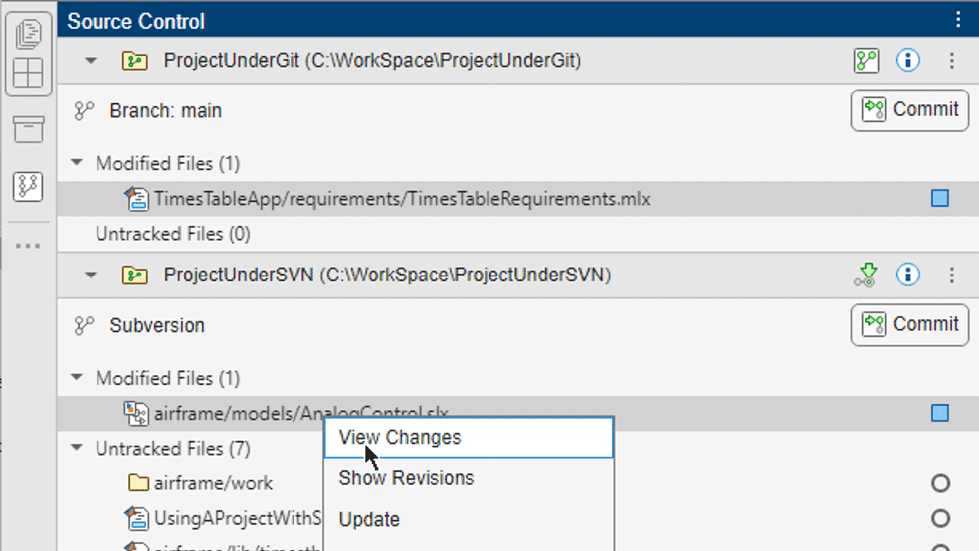Open branch manager for ProjectUnderGit
The image size is (979, 551).
[866, 61]
